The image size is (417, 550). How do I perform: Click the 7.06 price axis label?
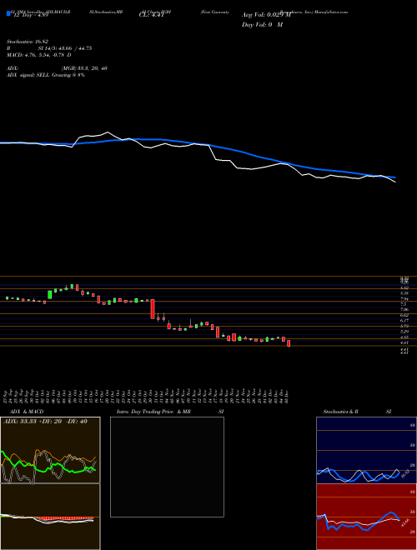tap(404, 310)
